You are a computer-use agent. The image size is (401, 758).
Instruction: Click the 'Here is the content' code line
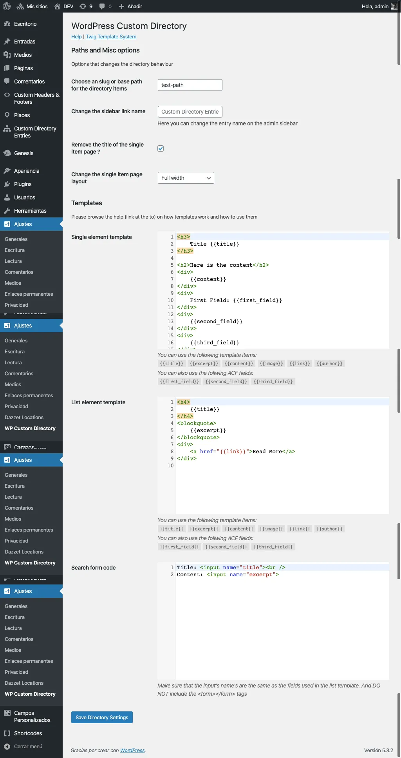223,265
